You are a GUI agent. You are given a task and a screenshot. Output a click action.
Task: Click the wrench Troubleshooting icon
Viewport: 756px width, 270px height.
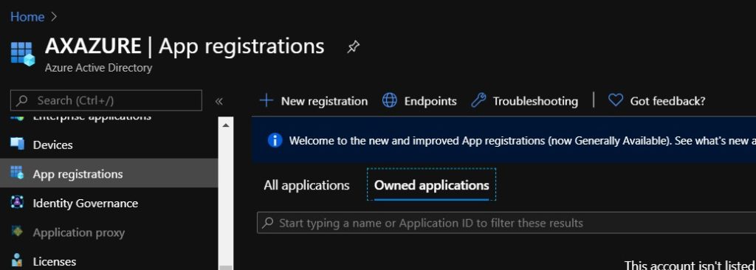click(x=478, y=100)
